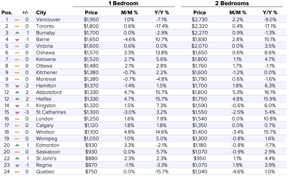The width and height of the screenshot is (289, 178).
Task: Select Vancouver's $2,730 two-bedroom price cell
Action: click(200, 20)
